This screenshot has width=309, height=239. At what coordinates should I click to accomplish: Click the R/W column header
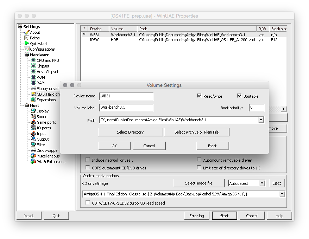(263, 29)
